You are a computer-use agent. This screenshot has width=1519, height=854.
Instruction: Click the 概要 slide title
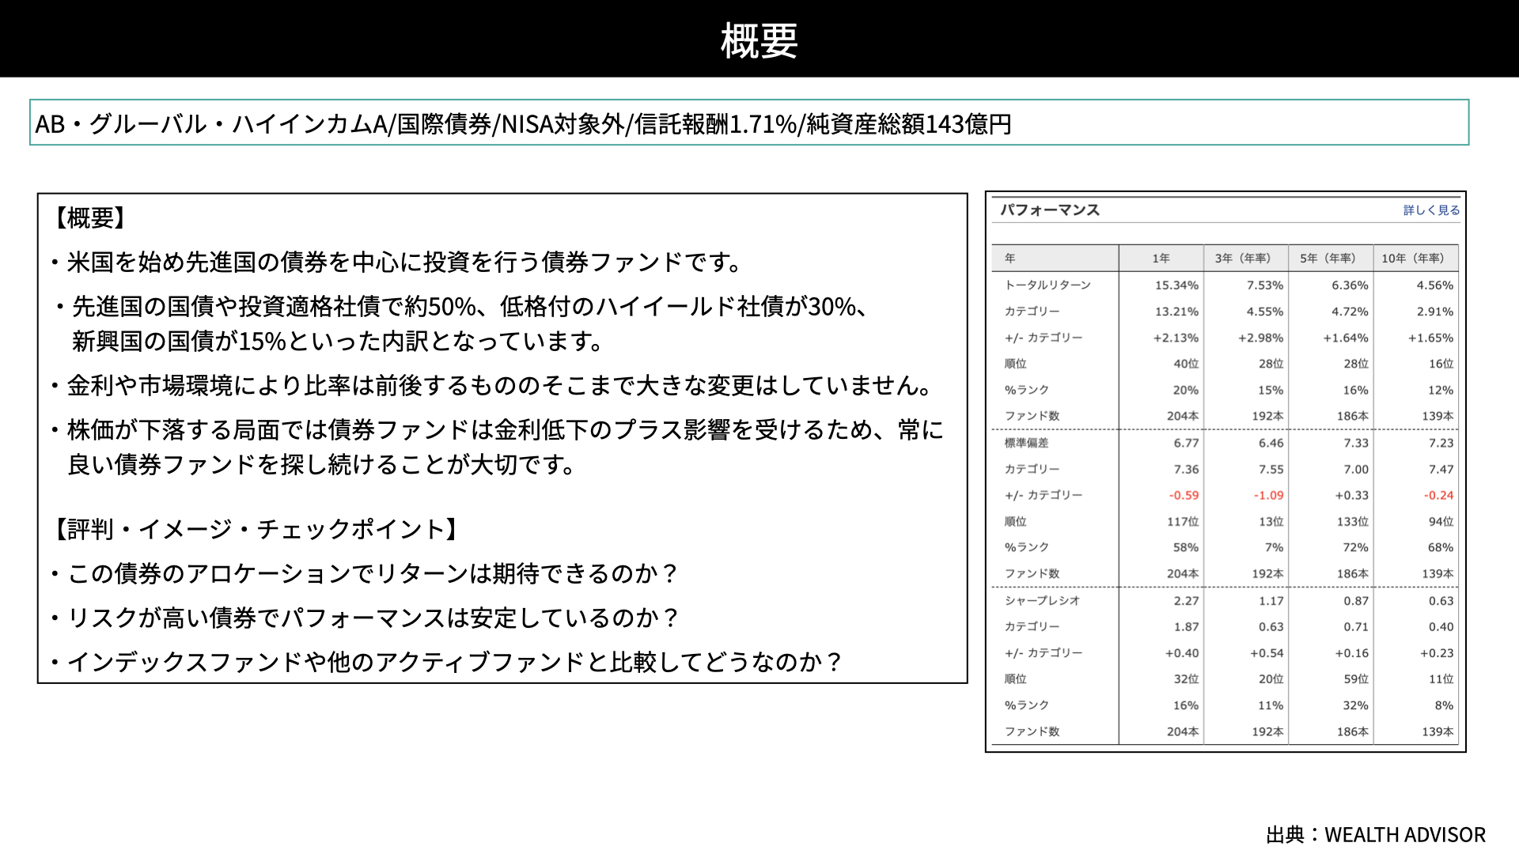click(x=759, y=40)
